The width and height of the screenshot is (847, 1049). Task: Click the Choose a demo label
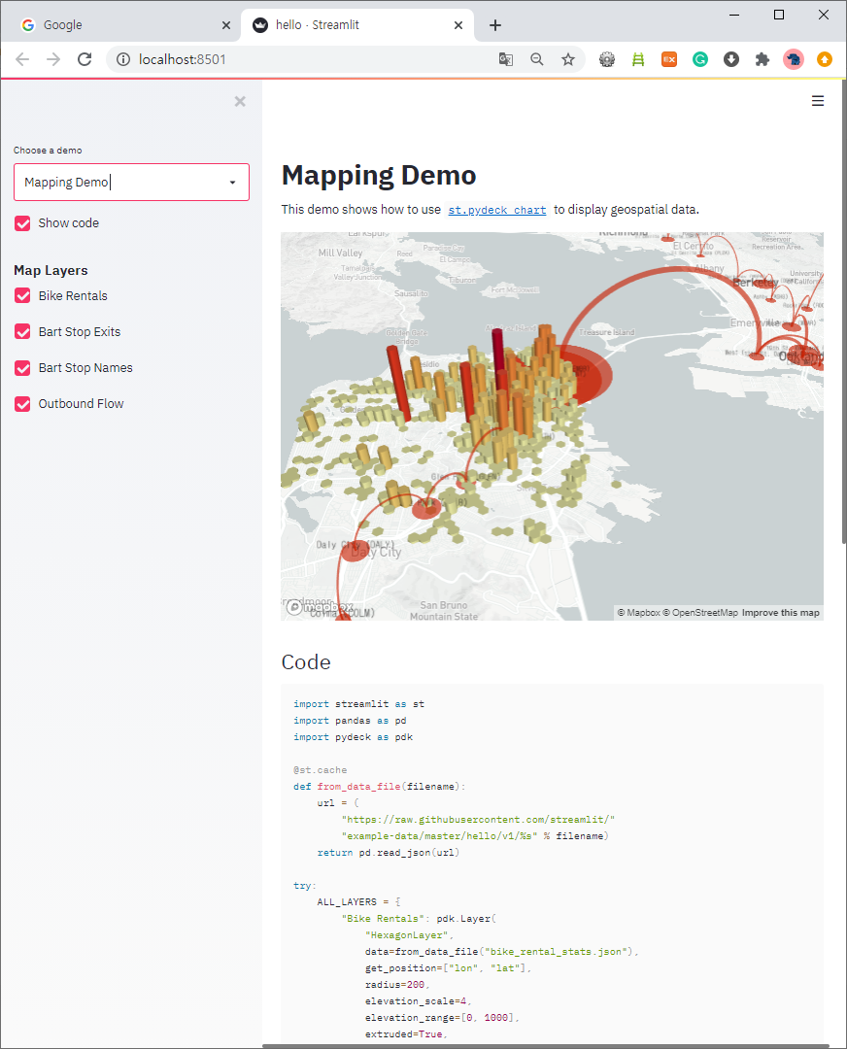tap(48, 151)
